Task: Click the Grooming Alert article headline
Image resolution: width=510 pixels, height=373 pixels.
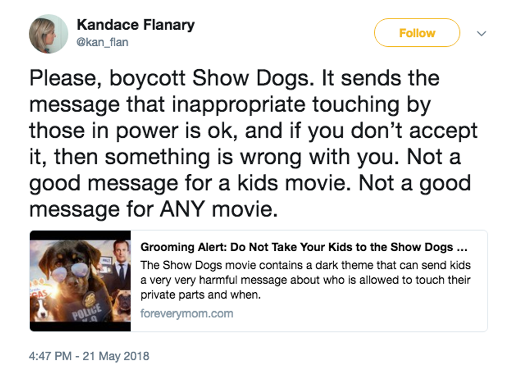Action: pyautogui.click(x=304, y=247)
